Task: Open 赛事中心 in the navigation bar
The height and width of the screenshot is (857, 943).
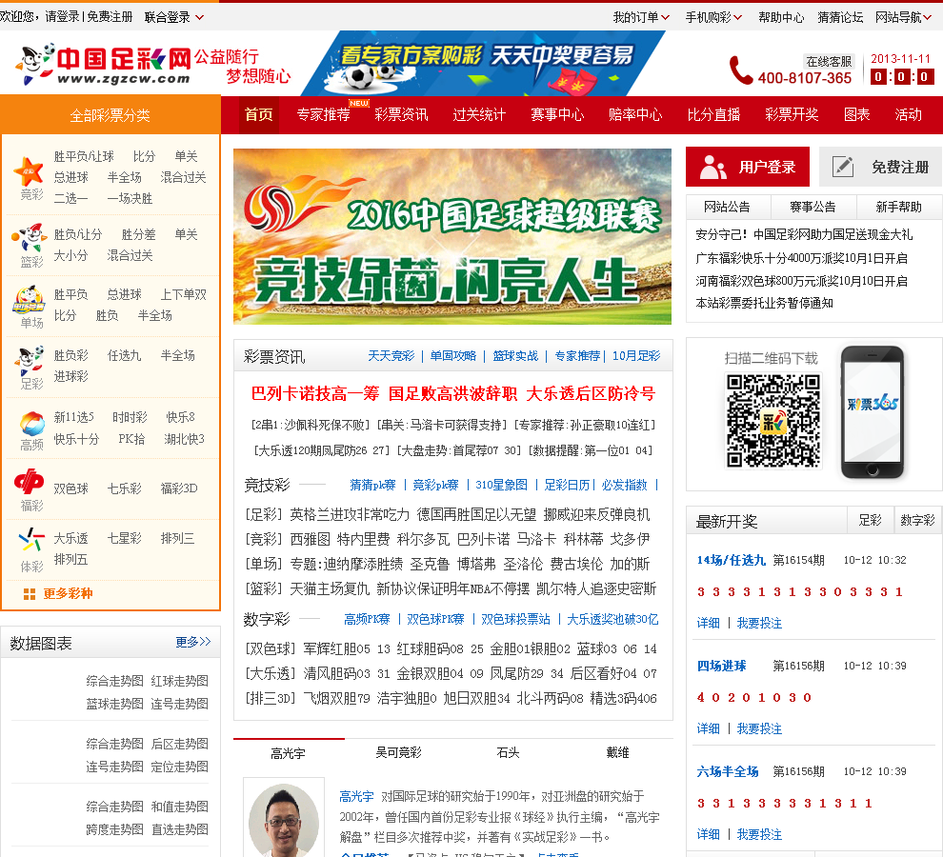Action: [x=557, y=114]
